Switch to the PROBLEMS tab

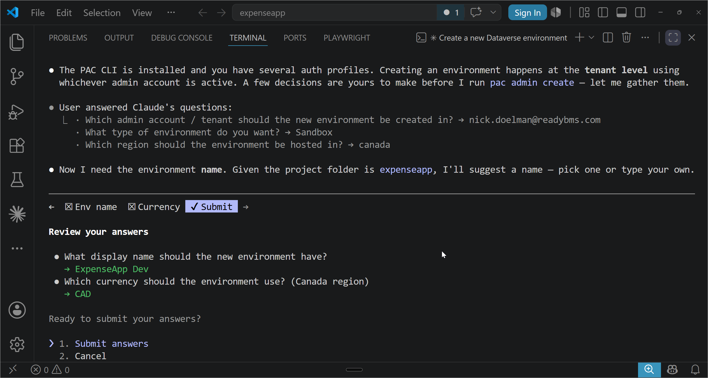[x=68, y=38]
